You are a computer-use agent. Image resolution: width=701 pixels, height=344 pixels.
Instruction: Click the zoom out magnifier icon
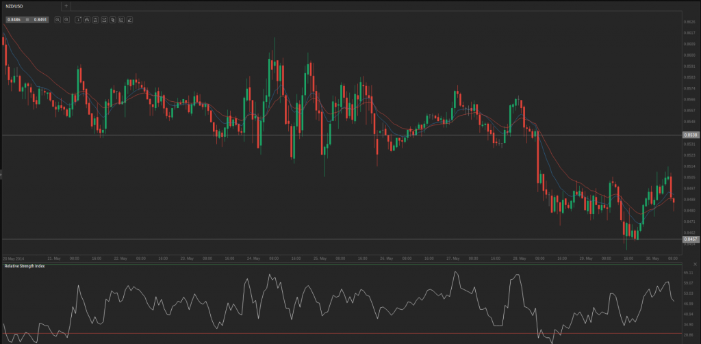coord(58,20)
